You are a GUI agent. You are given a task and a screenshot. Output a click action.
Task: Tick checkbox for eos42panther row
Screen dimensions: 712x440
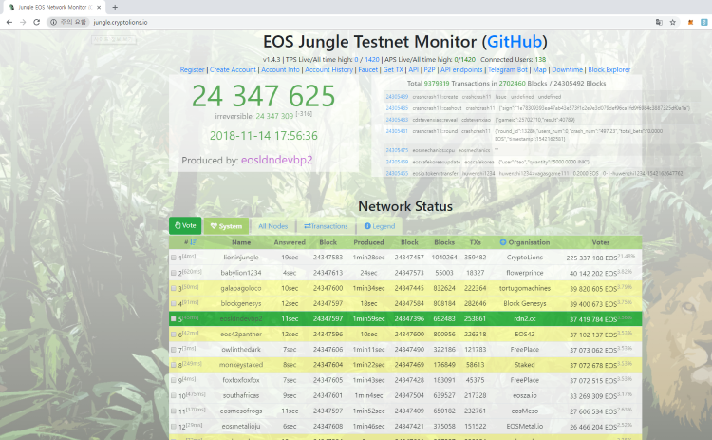pyautogui.click(x=174, y=335)
